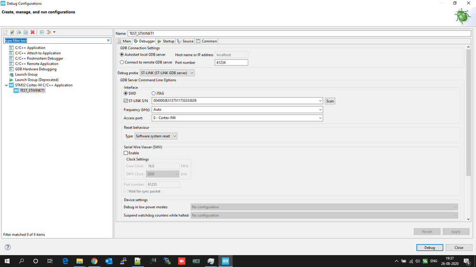
Task: Click the Filter launch configurations icon
Action: tap(49, 32)
